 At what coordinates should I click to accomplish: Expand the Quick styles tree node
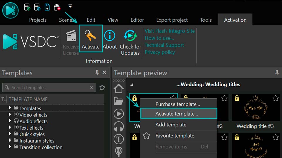click(x=10, y=134)
